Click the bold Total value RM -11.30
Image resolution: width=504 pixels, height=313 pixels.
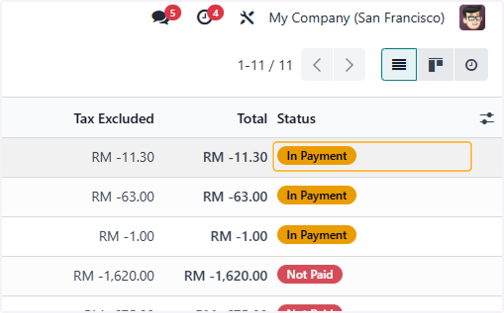235,157
